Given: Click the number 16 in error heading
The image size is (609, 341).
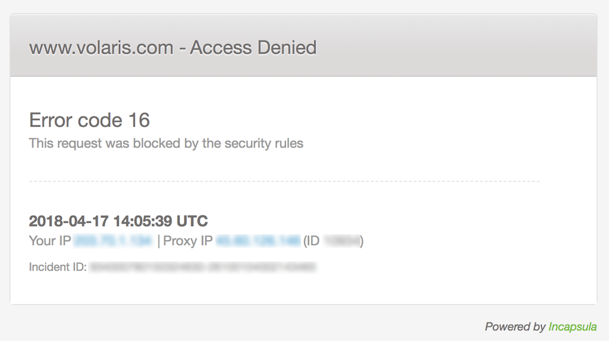Looking at the screenshot, I should [139, 120].
